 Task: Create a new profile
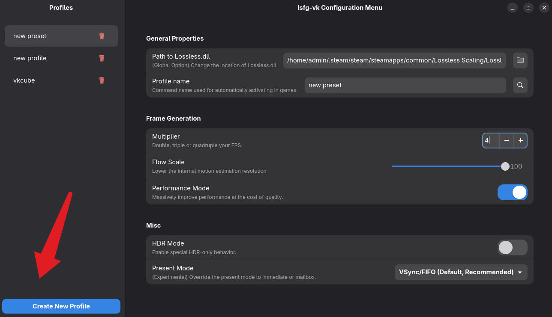pos(61,306)
